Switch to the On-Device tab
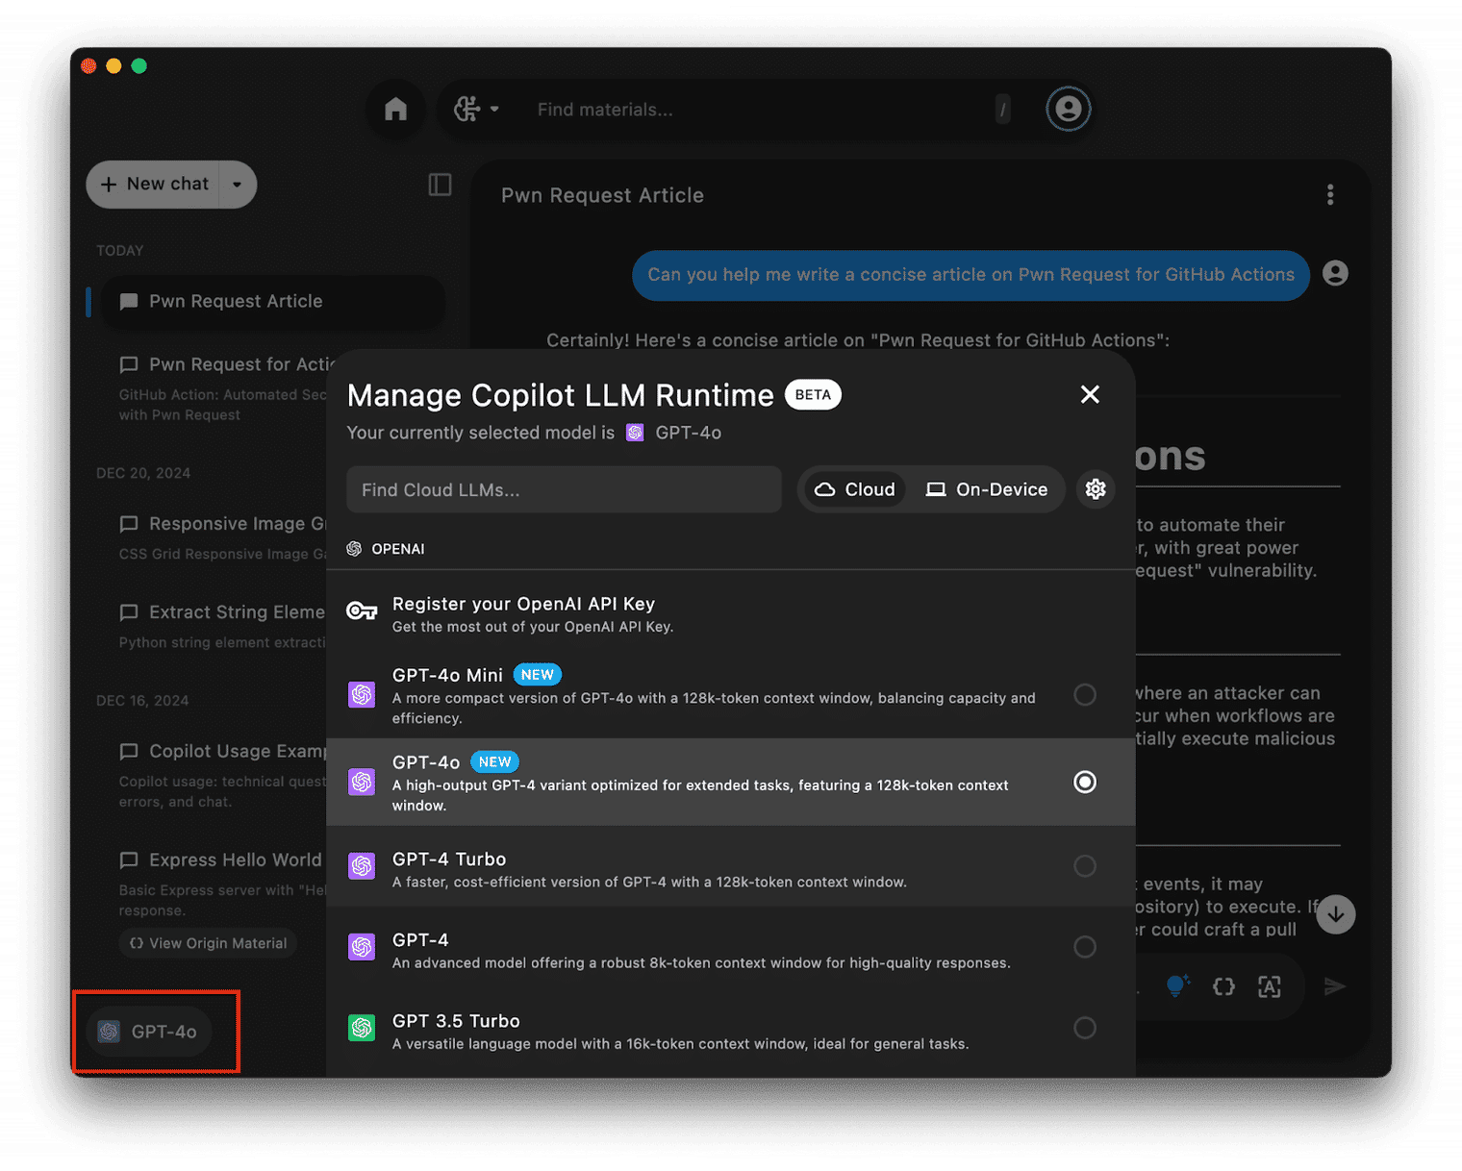Screen dimensions: 1462x1171 pyautogui.click(x=986, y=489)
